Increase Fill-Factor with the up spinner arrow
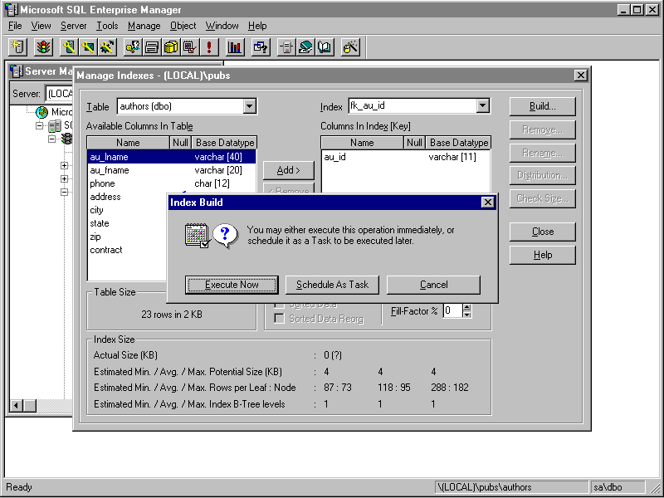664x498 pixels. pyautogui.click(x=466, y=307)
